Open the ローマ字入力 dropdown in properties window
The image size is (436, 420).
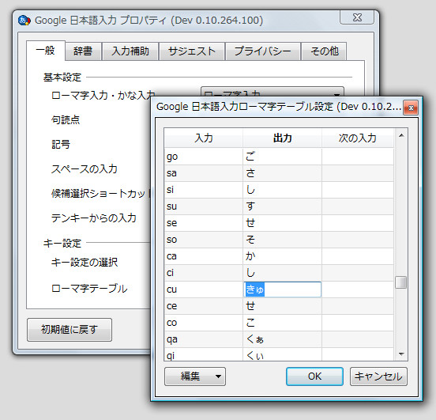pyautogui.click(x=272, y=93)
